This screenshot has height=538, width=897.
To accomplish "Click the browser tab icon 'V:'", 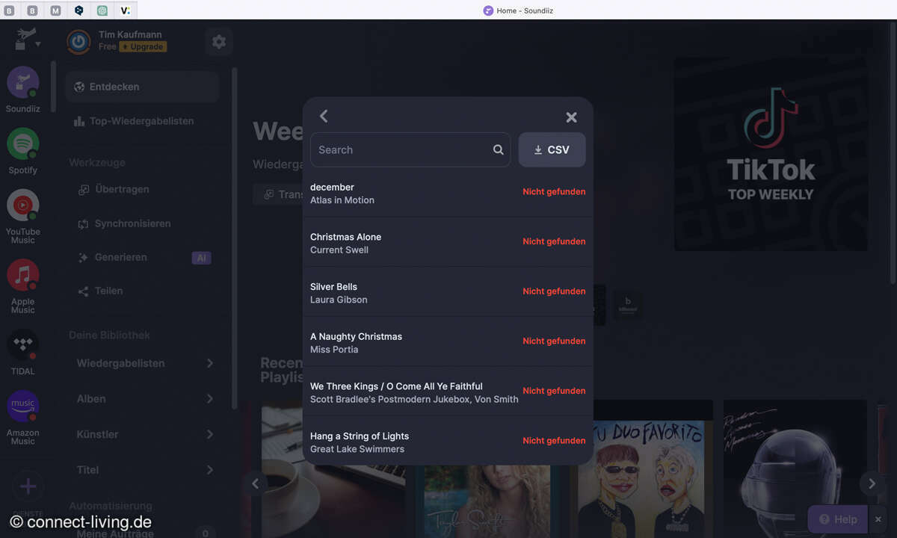I will point(125,10).
